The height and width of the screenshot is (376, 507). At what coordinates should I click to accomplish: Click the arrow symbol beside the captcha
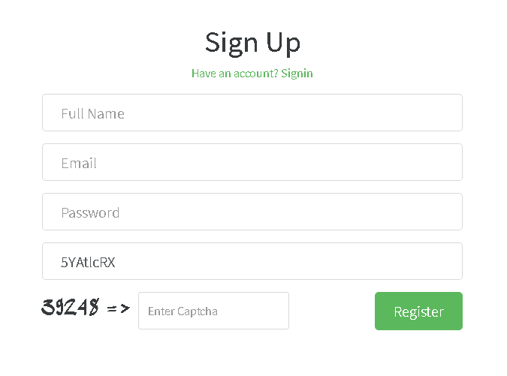(118, 308)
